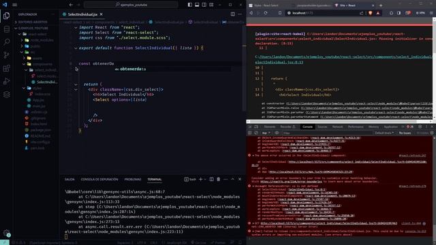The image size is (436, 245).
Task: Open the Search view in the activity bar
Action: (6, 42)
